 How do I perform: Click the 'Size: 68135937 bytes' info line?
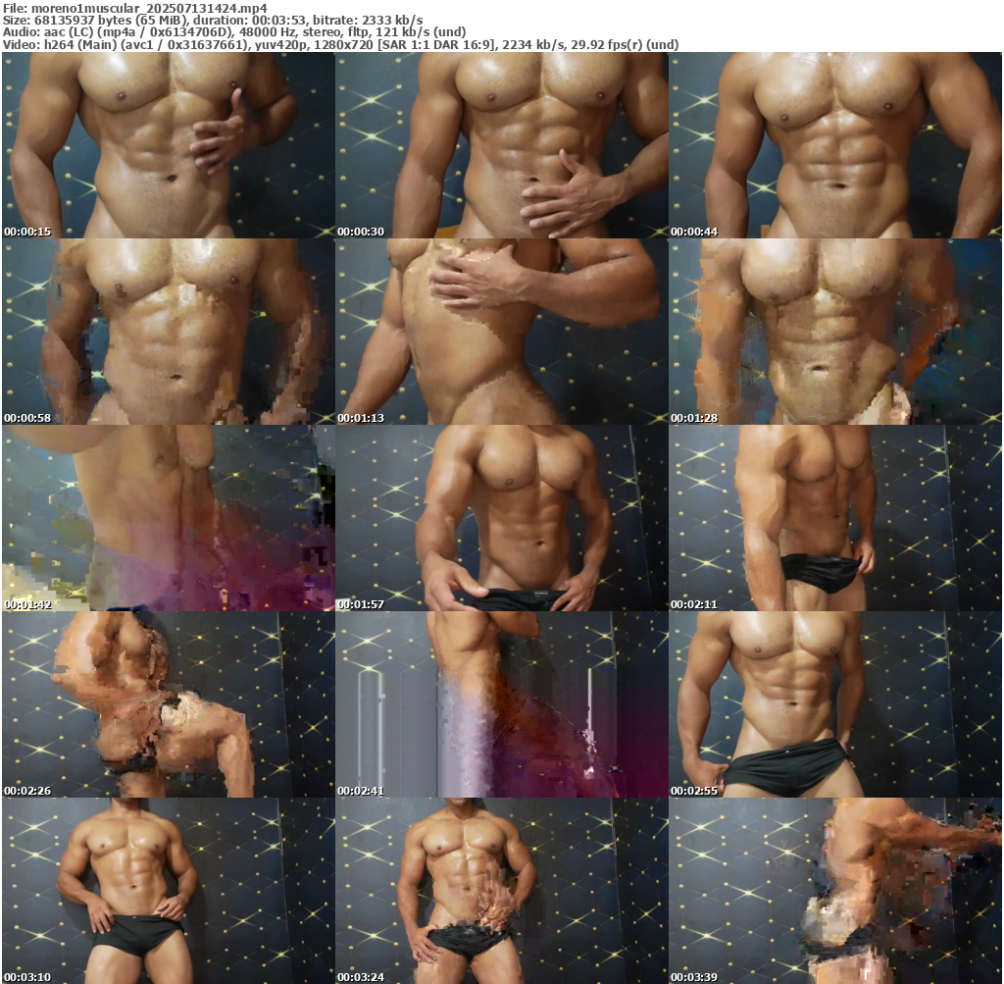[213, 21]
